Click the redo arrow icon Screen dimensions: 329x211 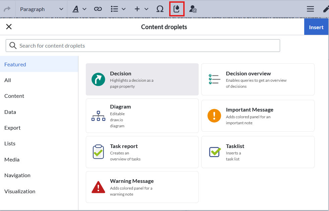[x=7, y=9]
